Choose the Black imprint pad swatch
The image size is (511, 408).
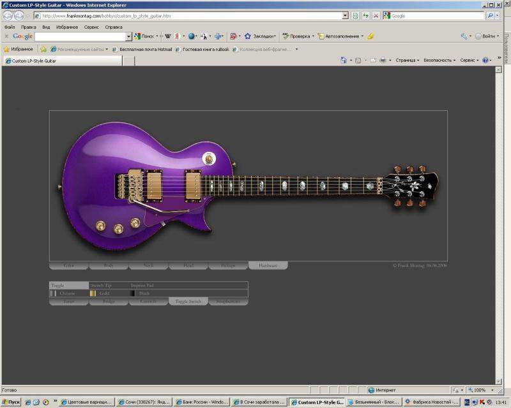[x=133, y=293]
